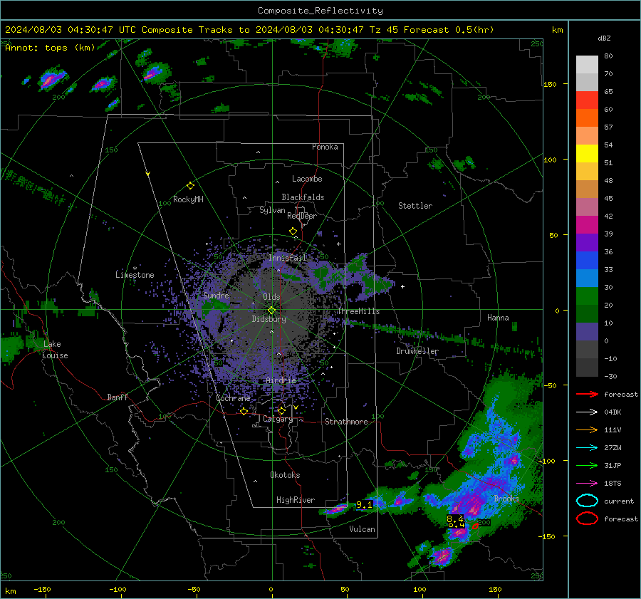The image size is (641, 599).
Task: Click the Strathmore label
Action: tap(346, 422)
